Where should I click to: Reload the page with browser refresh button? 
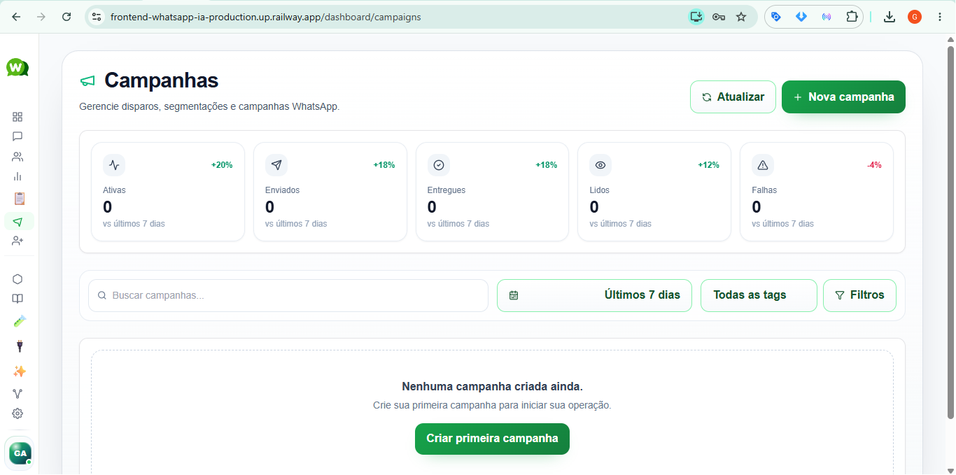pos(66,17)
